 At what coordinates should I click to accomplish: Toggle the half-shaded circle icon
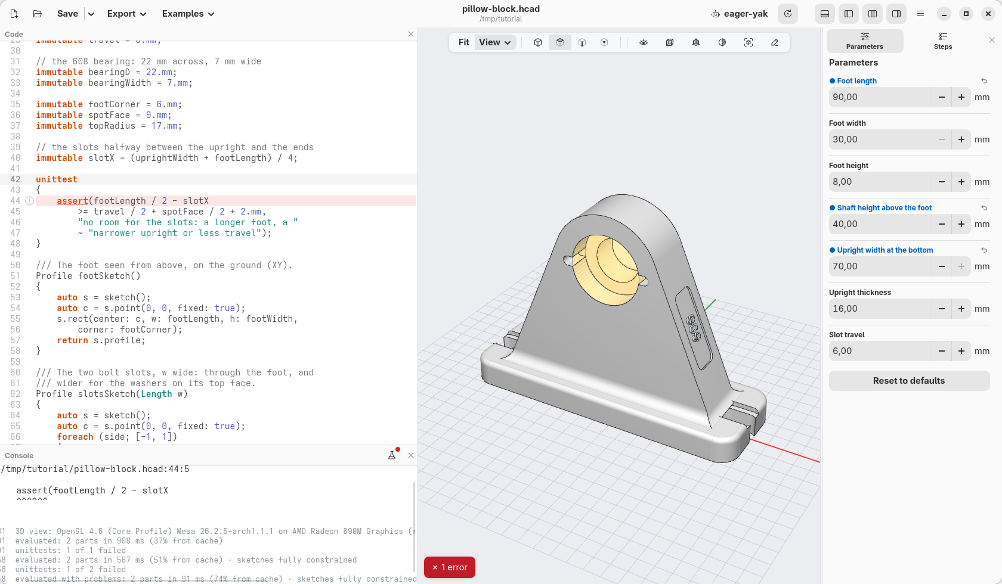click(722, 42)
